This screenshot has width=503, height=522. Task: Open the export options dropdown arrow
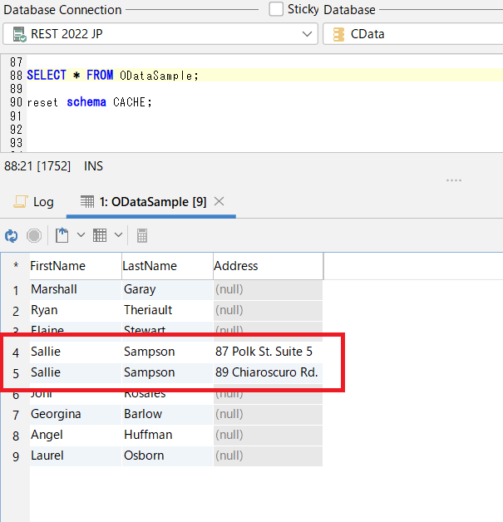tap(81, 235)
